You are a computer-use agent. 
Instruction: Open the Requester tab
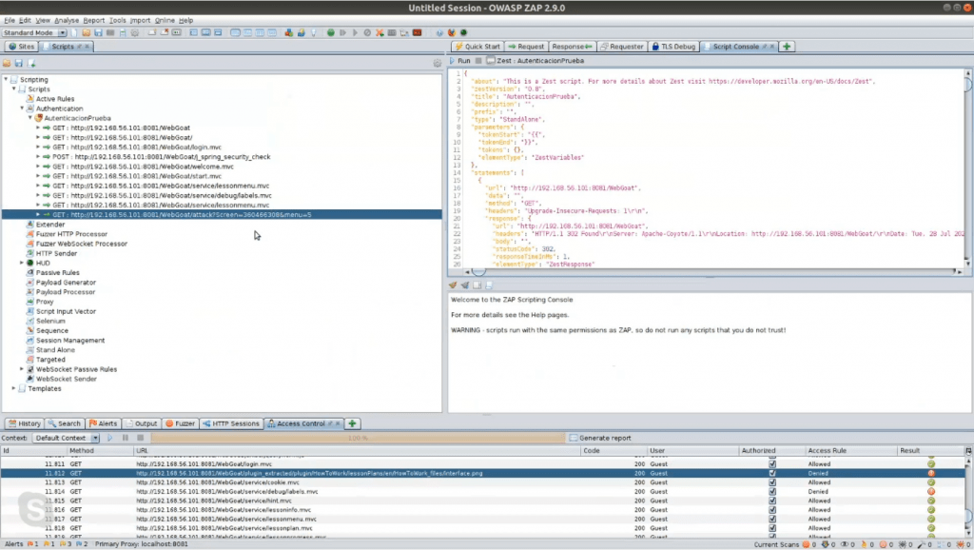[622, 47]
